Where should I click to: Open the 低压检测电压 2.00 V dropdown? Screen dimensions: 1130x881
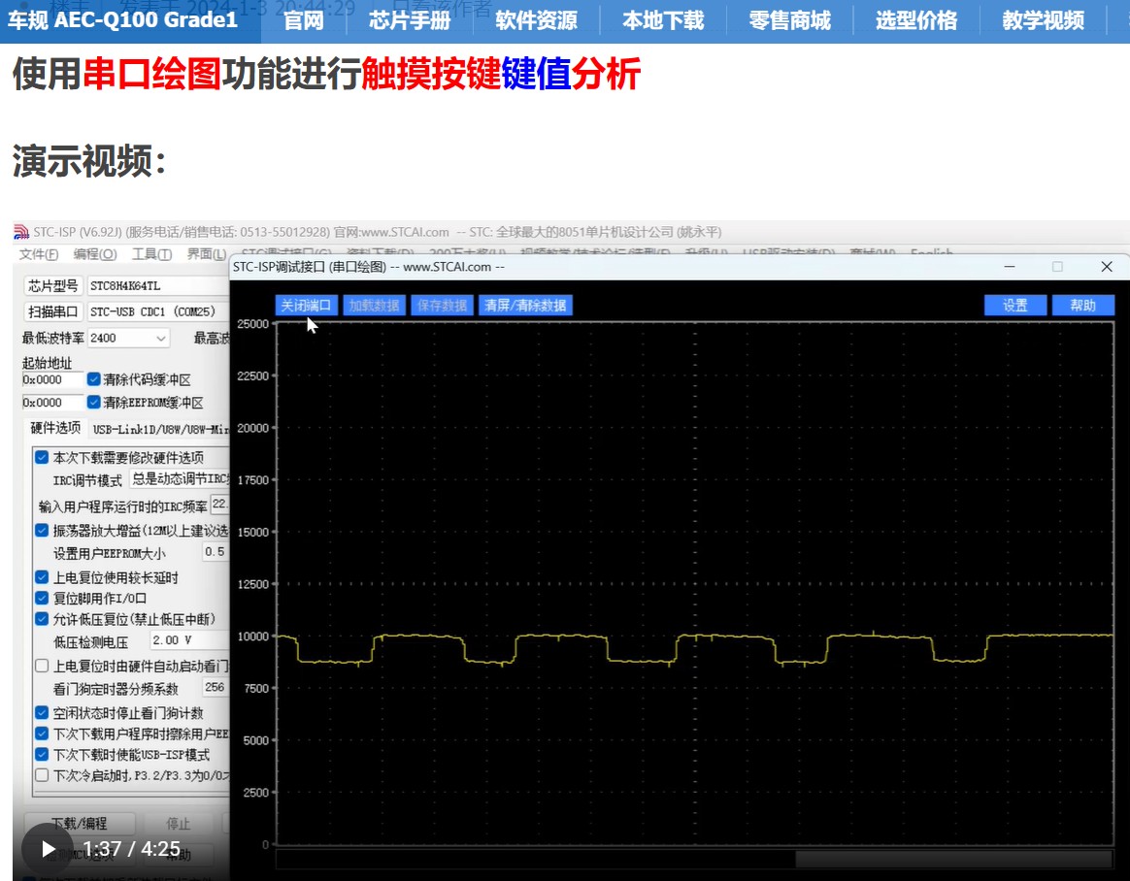coord(188,640)
